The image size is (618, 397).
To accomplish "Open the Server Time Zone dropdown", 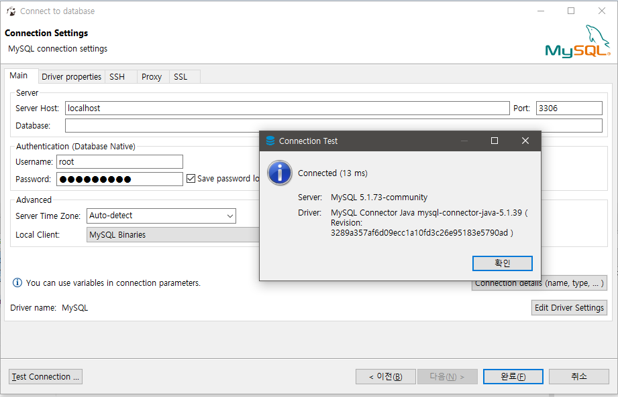I will tap(161, 216).
